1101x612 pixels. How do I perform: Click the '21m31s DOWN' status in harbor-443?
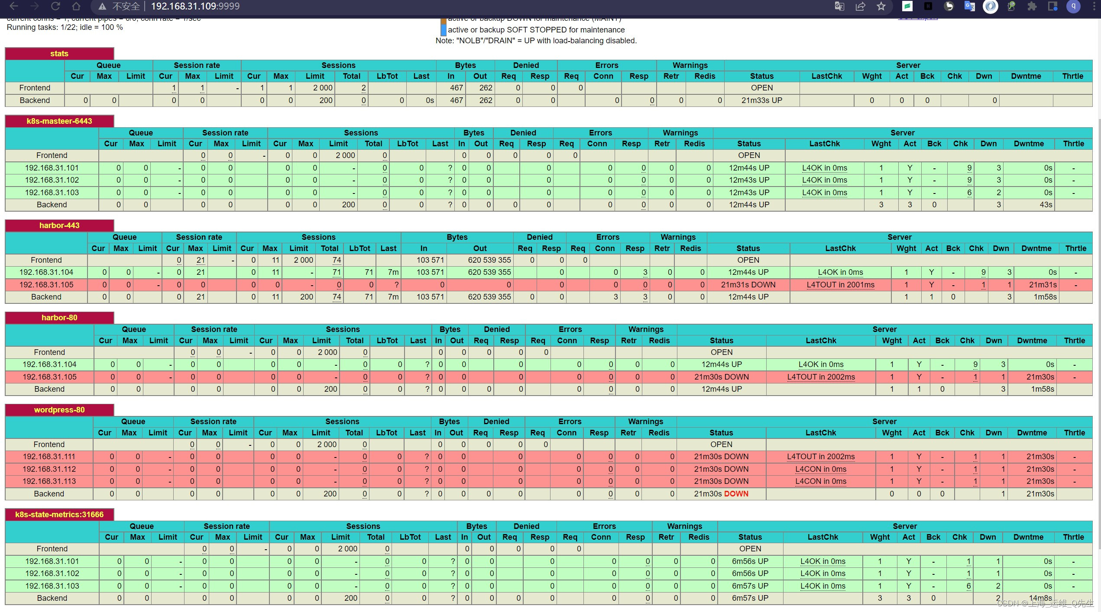pyautogui.click(x=748, y=285)
